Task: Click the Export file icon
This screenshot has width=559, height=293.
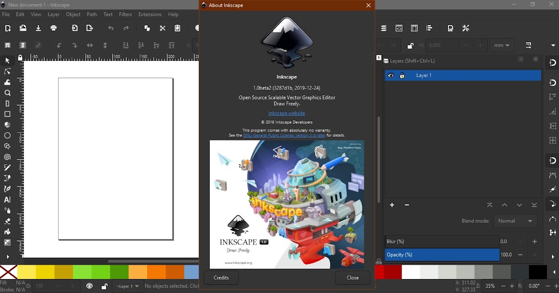Action: point(90,28)
